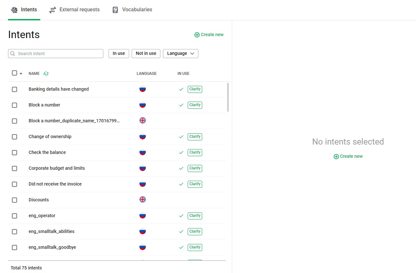Click the UK flag for Discounts intent

pos(143,200)
